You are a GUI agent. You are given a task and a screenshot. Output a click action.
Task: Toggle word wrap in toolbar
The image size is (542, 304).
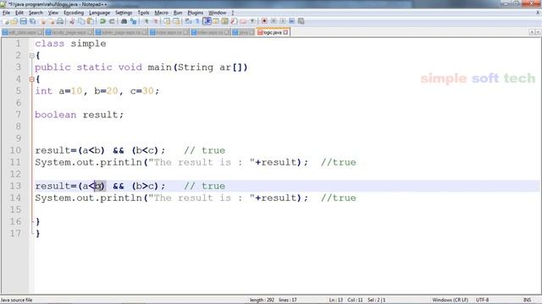click(x=188, y=21)
